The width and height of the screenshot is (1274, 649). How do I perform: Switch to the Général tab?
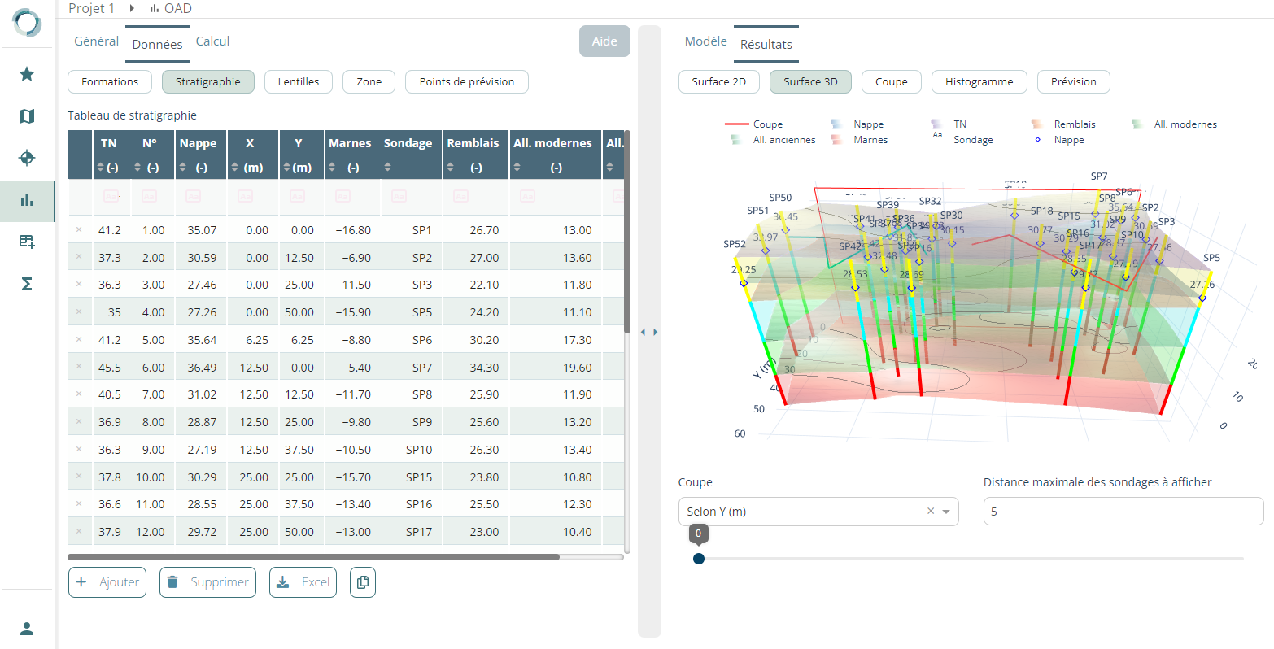[x=97, y=41]
